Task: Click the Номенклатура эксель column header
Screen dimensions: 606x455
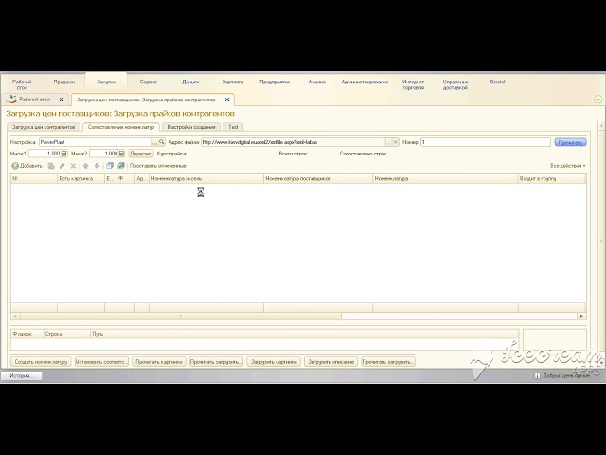Action: [x=206, y=179]
